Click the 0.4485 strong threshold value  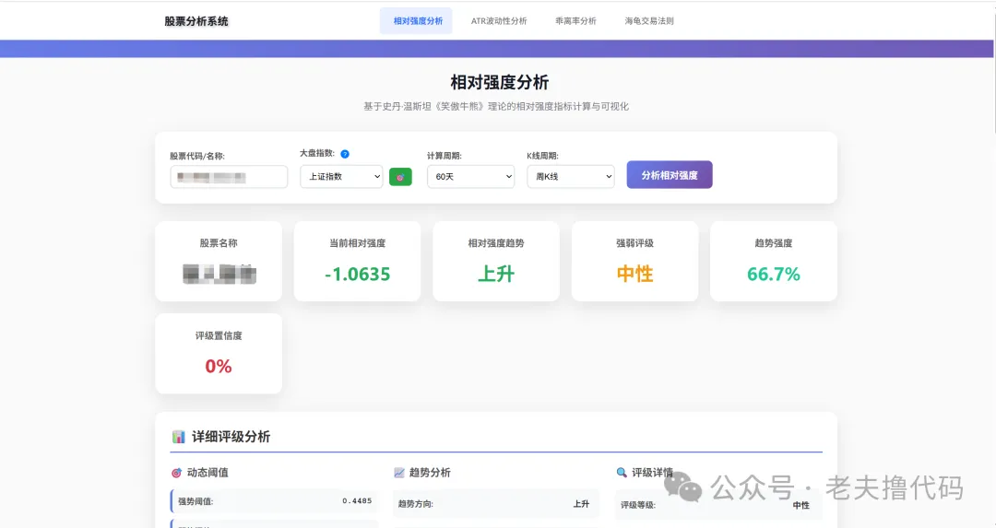coord(357,500)
